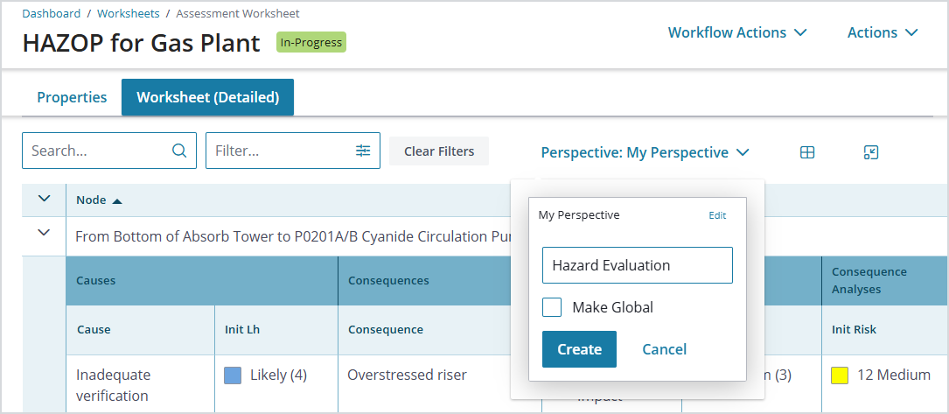Click the Create button

[579, 349]
